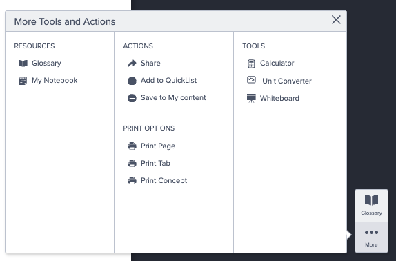Open Glossary from the side toolbar
Screen dimensions: 396x261
[x=371, y=205]
